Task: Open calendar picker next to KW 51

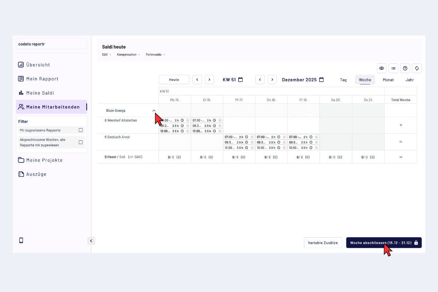Action: click(241, 80)
